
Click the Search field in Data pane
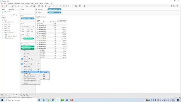7,15
